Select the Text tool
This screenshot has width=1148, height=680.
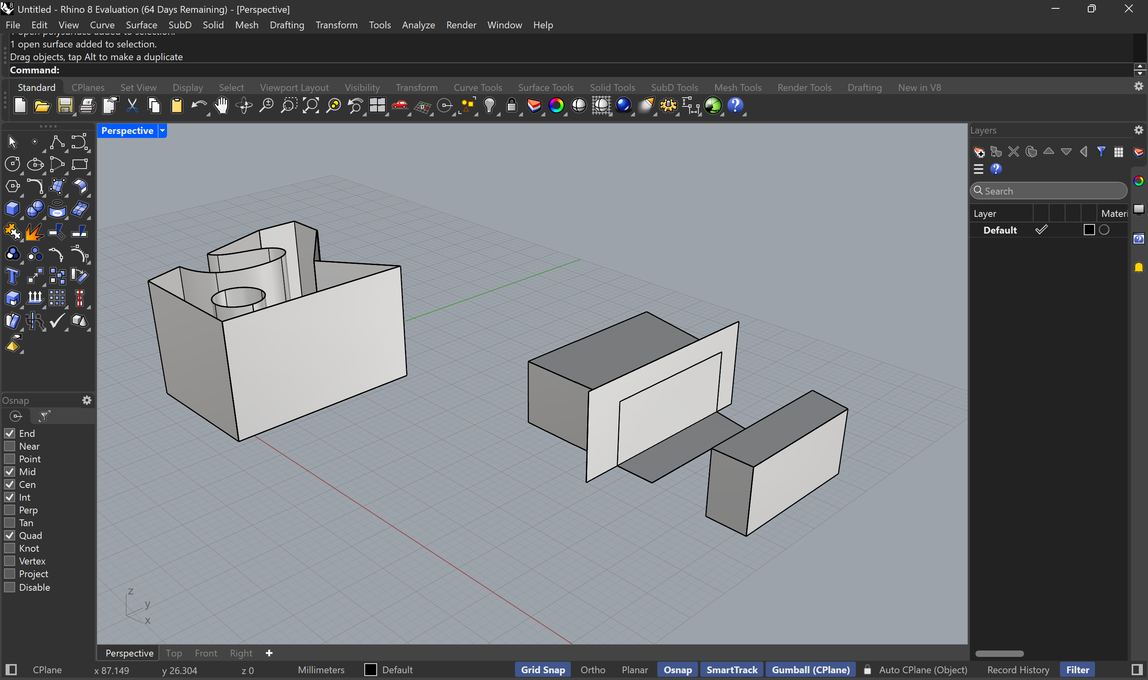(12, 276)
